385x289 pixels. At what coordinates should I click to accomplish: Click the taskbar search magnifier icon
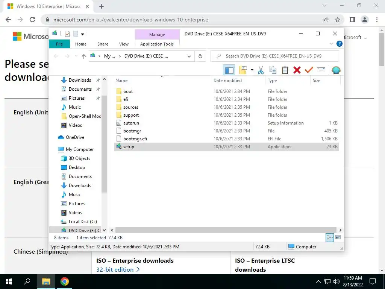click(27, 281)
